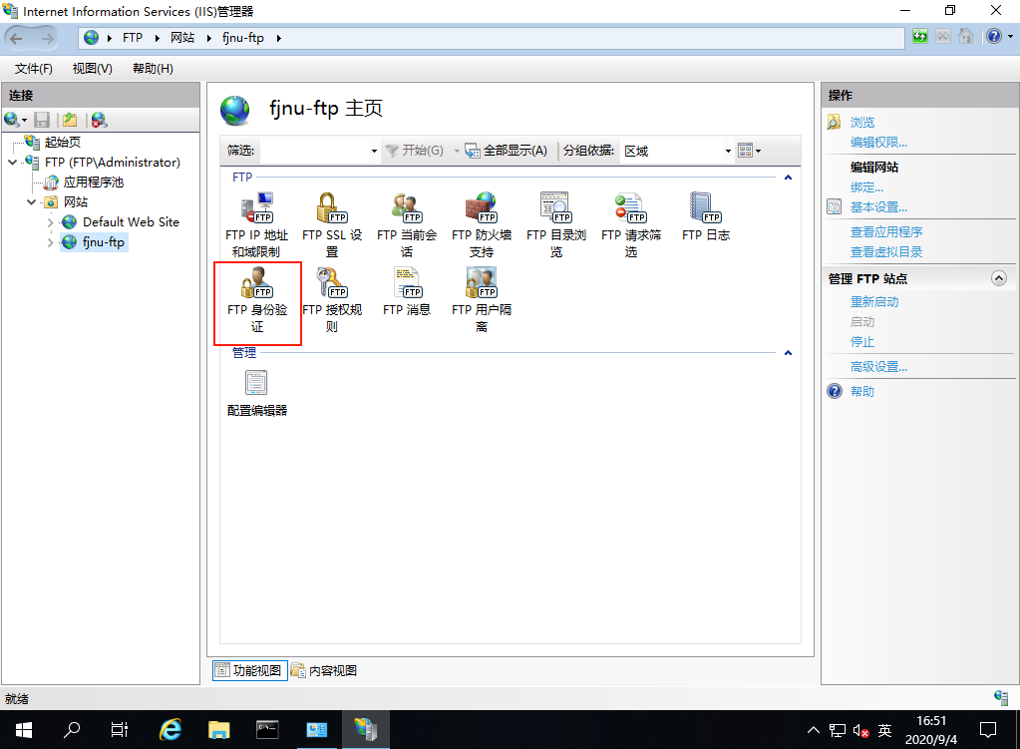Open the 帮助(H) menu
This screenshot has height=749, width=1020.
153,69
